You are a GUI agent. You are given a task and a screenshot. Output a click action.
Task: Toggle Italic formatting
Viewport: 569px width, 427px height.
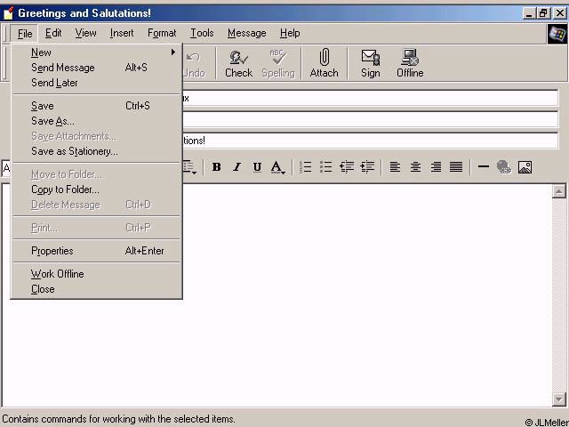(237, 167)
